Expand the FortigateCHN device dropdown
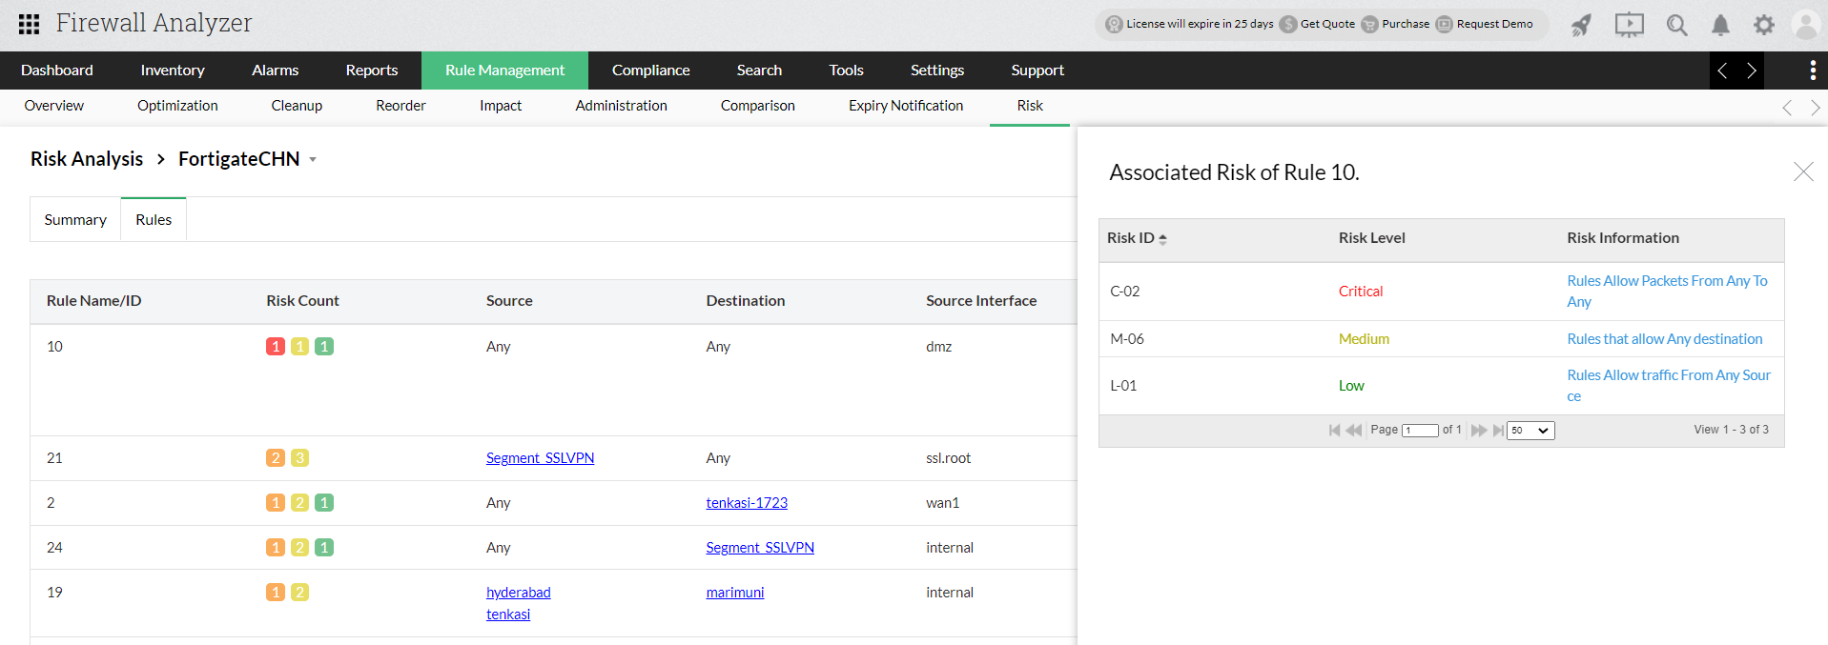Viewport: 1828px width, 645px height. pyautogui.click(x=313, y=160)
